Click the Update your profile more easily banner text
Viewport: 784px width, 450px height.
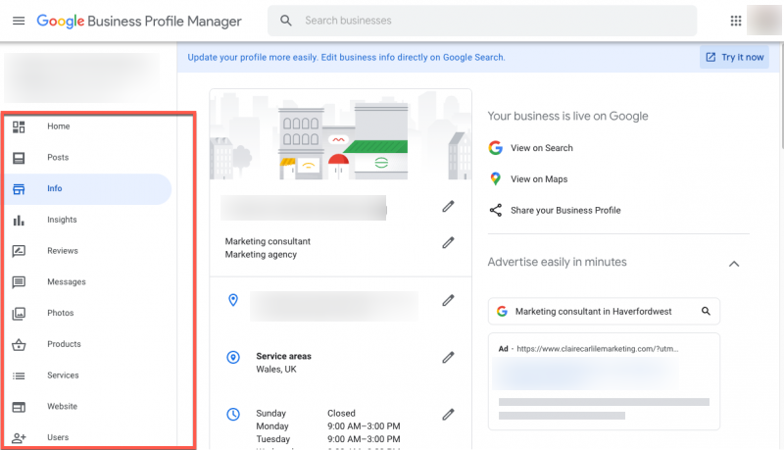[x=346, y=58]
